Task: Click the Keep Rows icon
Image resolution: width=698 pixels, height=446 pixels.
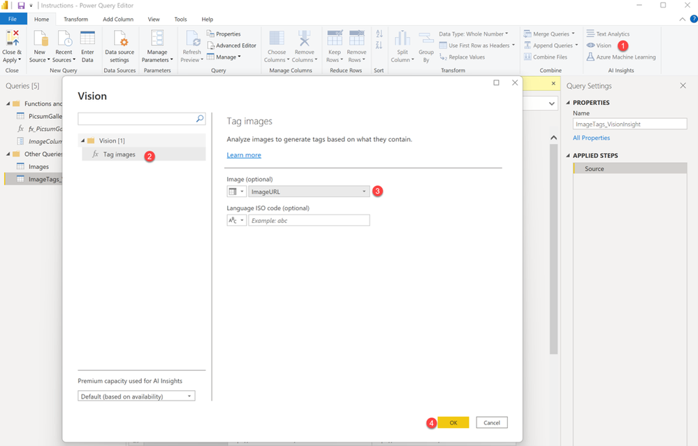Action: click(335, 38)
